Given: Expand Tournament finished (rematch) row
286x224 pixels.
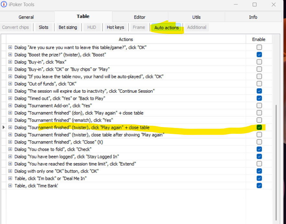Looking at the screenshot, I should [10, 120].
